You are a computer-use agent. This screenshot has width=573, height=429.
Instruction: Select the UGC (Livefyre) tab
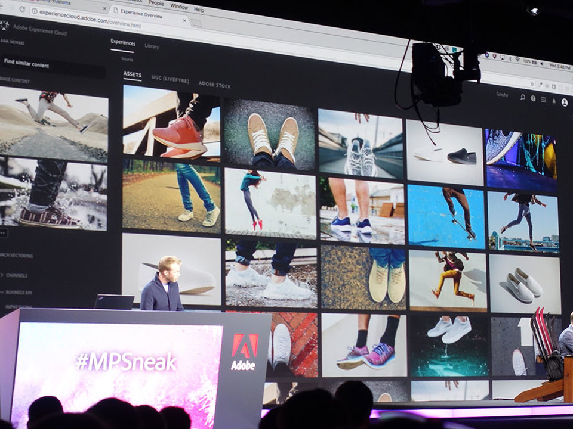pyautogui.click(x=170, y=79)
